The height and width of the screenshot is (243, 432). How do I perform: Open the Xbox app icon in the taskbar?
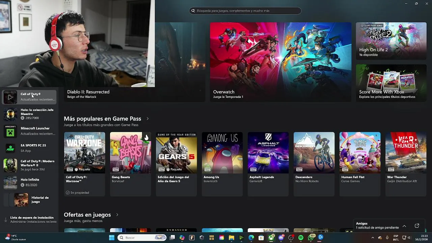(x=271, y=238)
